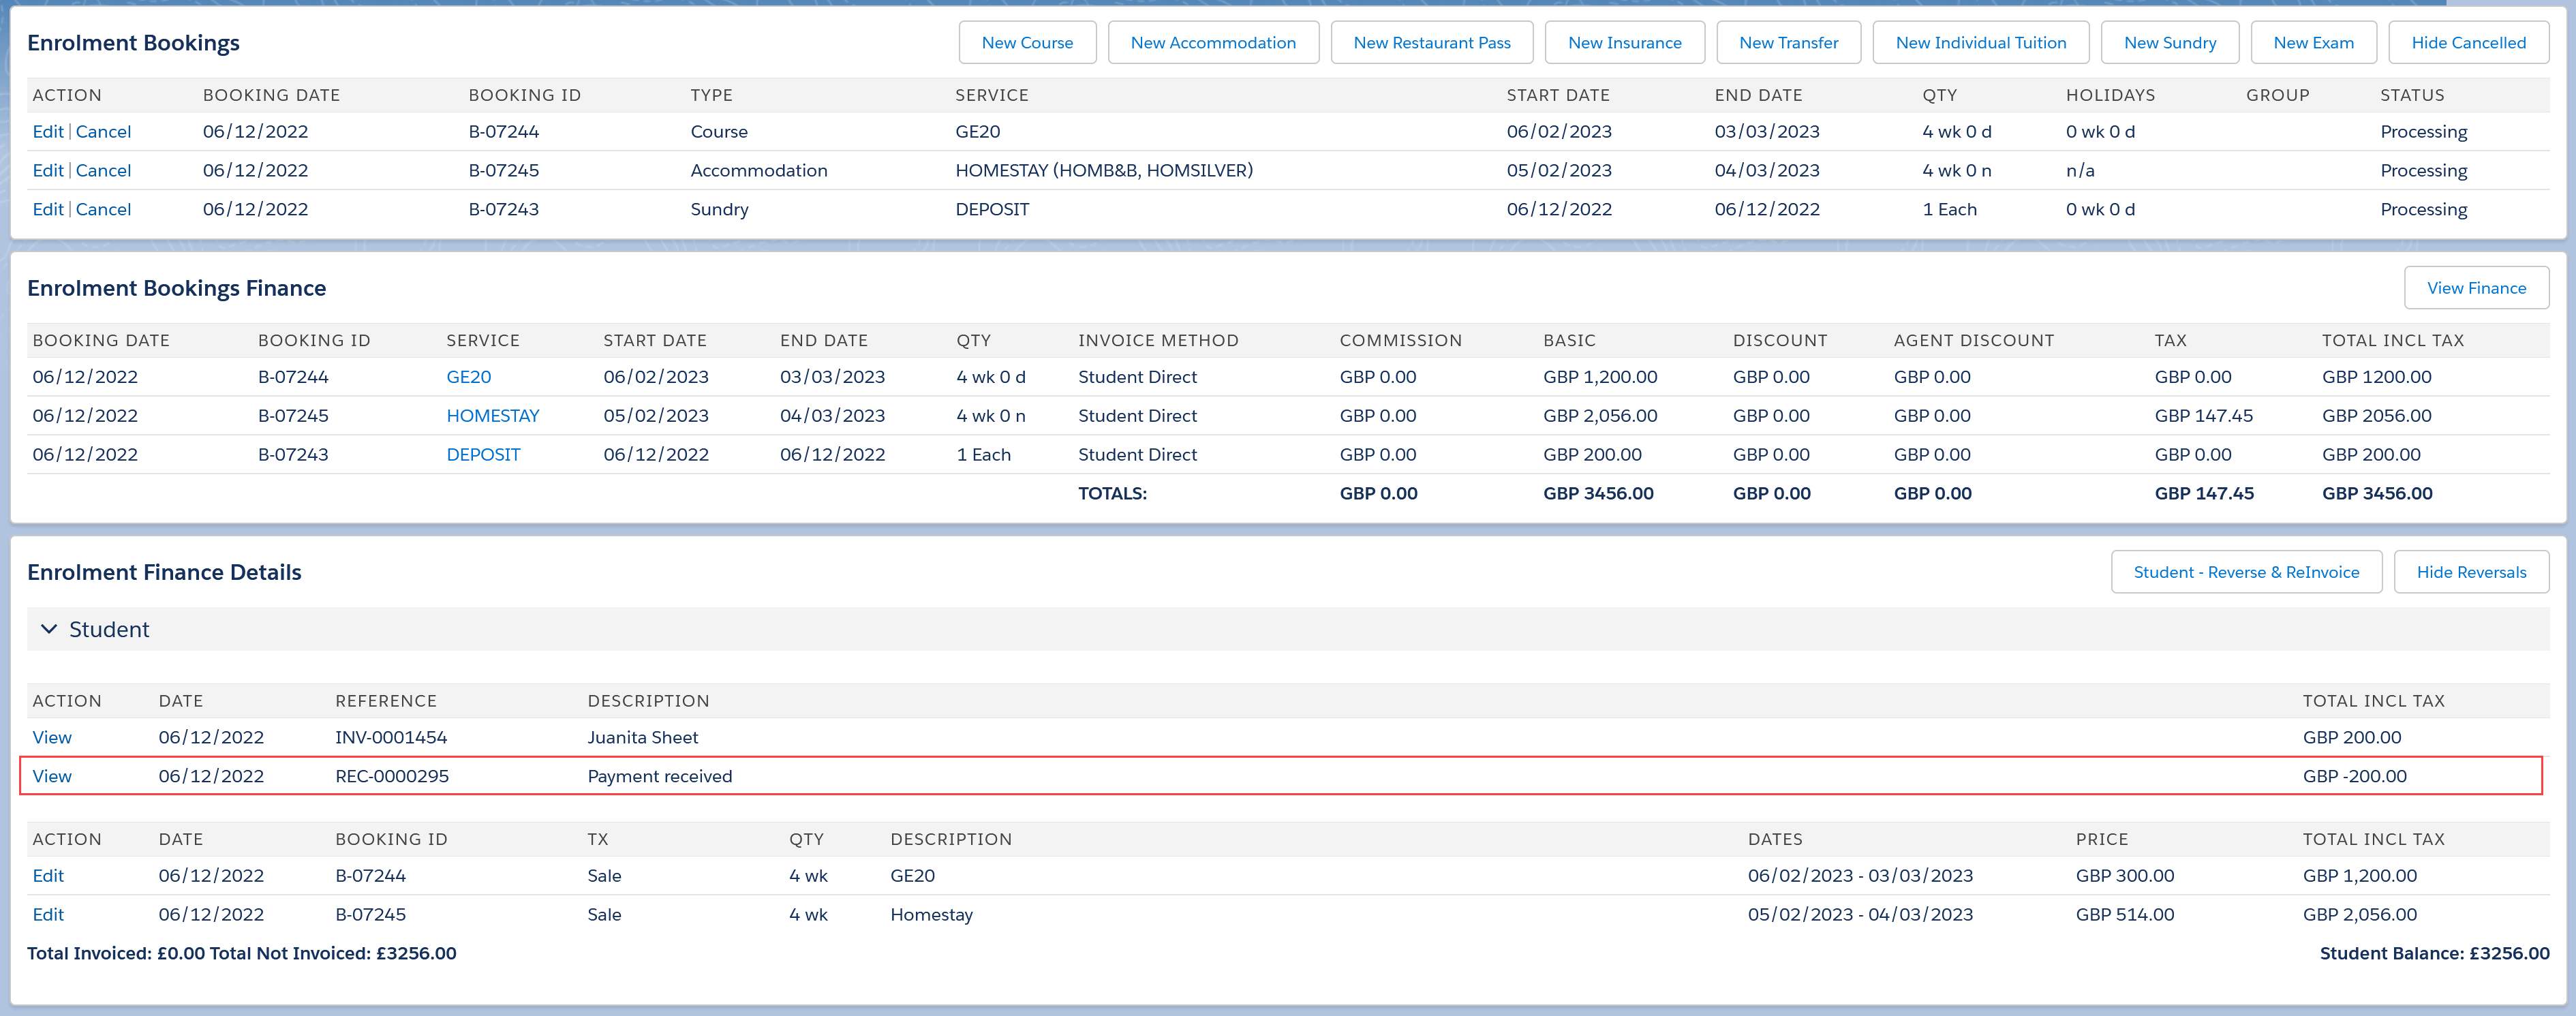
Task: Toggle Hide Reversals in finance details
Action: (2470, 572)
